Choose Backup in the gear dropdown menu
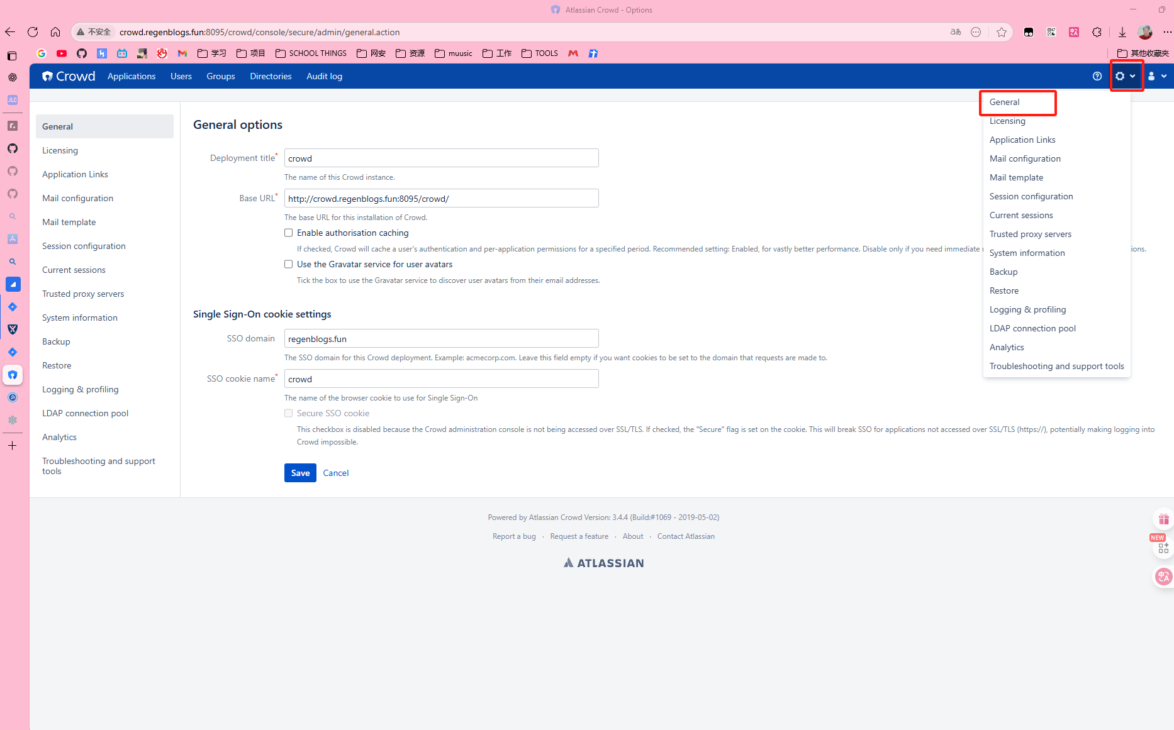This screenshot has width=1174, height=730. tap(1003, 272)
